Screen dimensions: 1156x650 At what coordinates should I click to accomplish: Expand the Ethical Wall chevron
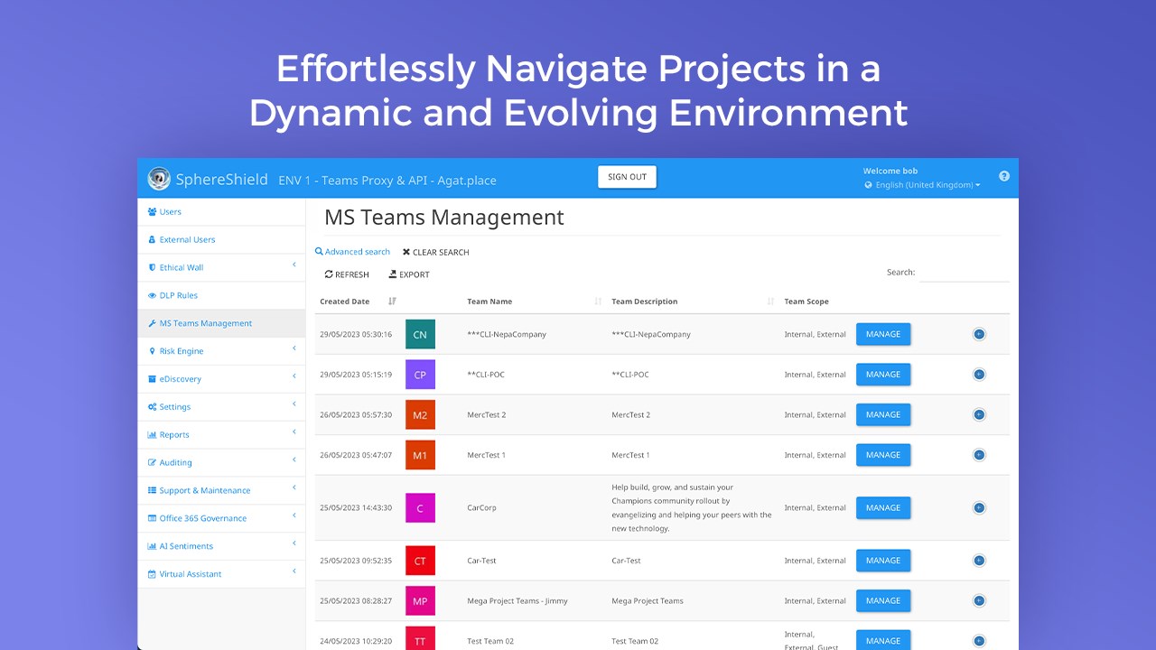[294, 265]
